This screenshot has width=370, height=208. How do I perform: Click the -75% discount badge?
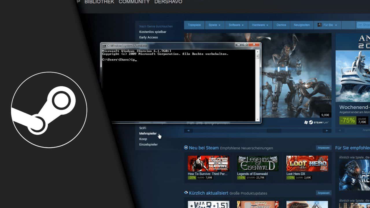pos(348,120)
